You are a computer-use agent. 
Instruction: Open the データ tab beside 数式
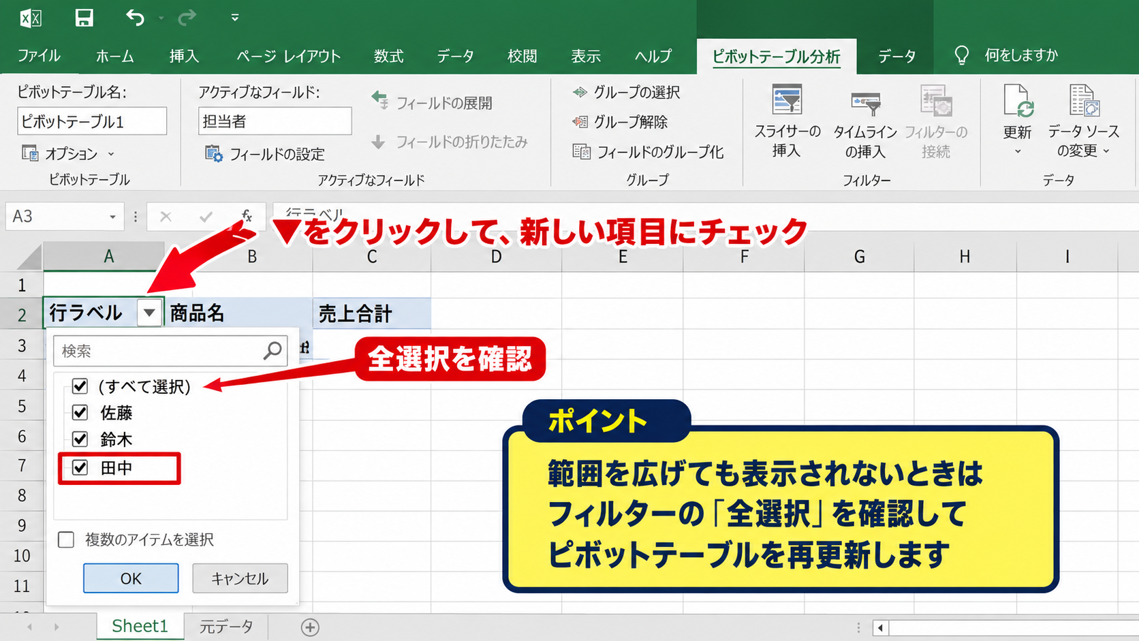click(x=455, y=56)
